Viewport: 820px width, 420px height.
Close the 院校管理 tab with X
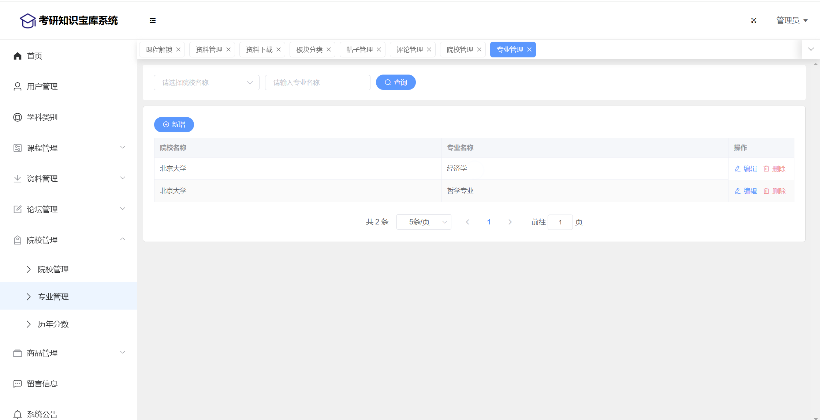tap(479, 50)
